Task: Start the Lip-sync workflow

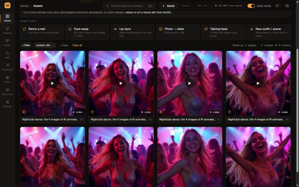Action: tap(133, 32)
